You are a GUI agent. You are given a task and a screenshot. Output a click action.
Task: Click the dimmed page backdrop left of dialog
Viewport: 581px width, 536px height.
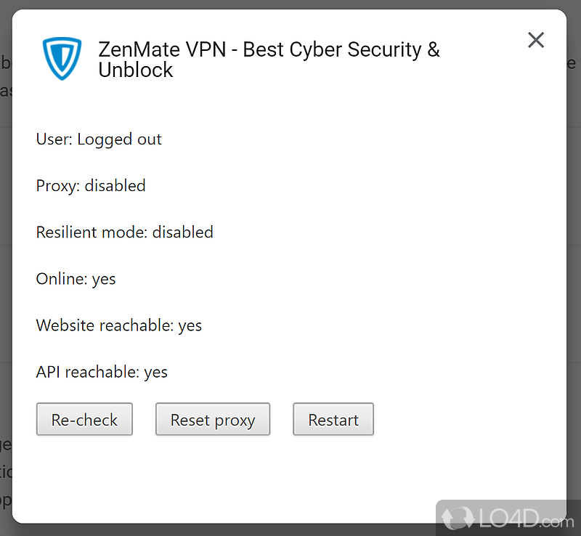click(6, 291)
